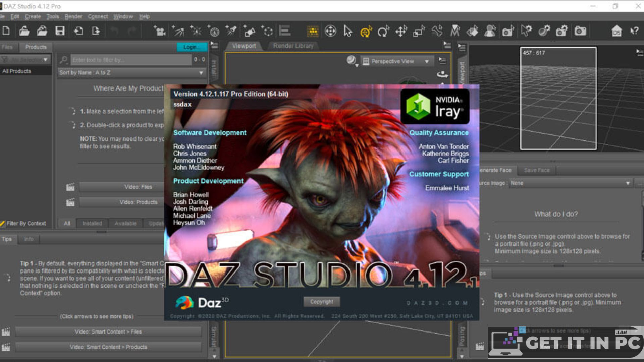Viewport: 644px width, 362px height.
Task: Click the Render camera icon
Action: (x=580, y=31)
